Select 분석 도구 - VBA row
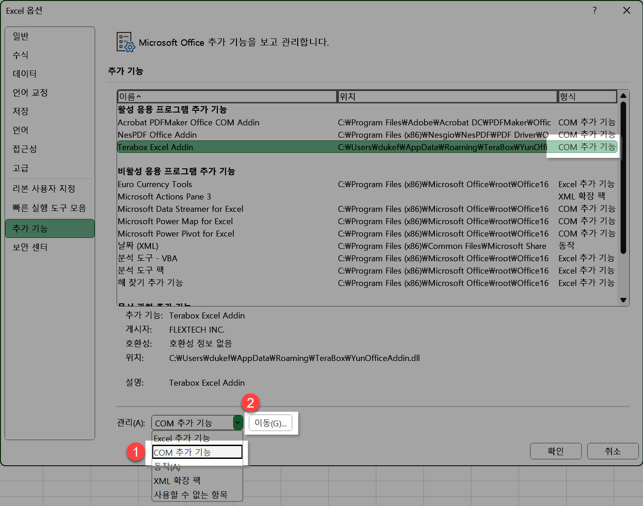Screen dimensions: 643x506 click(367, 258)
